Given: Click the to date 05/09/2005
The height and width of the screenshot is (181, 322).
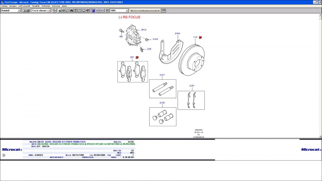Looking at the screenshot, I should [x=99, y=155].
